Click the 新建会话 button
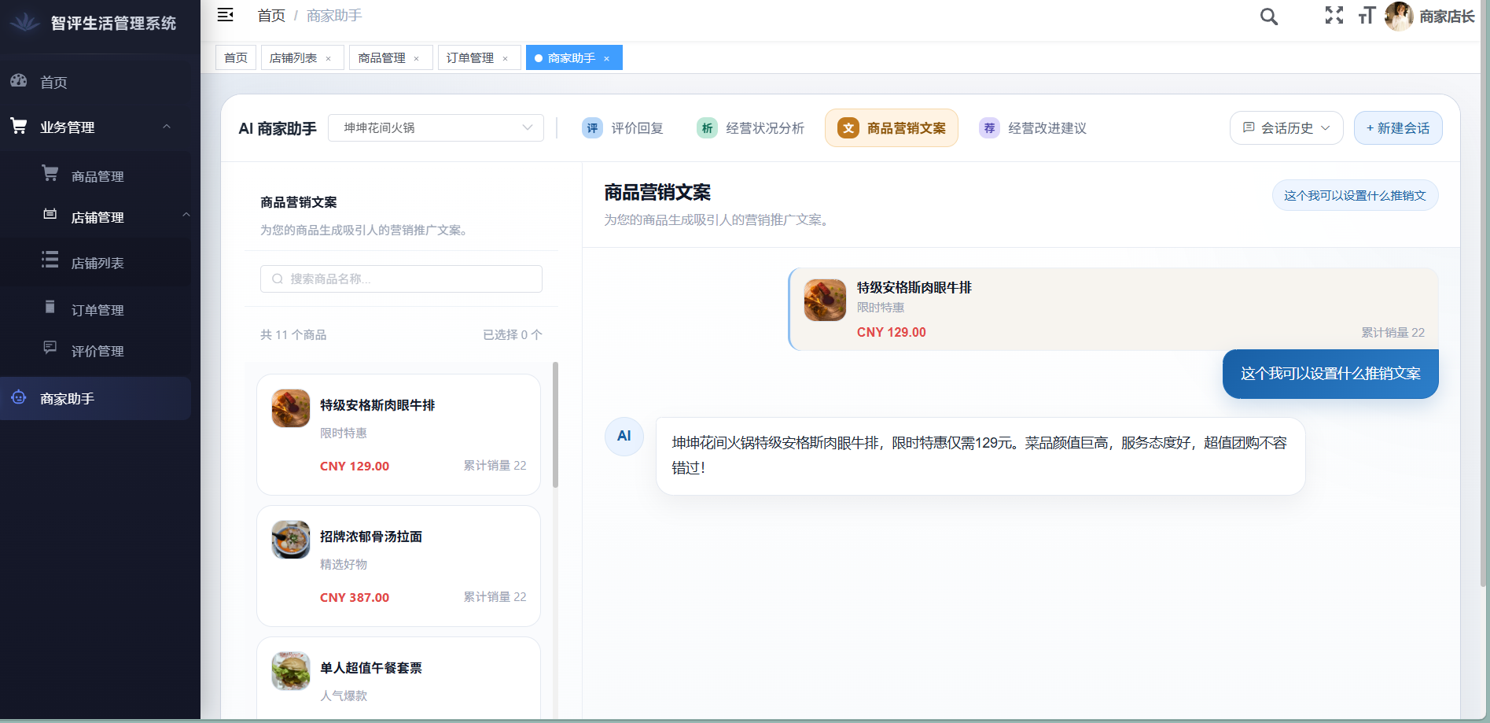This screenshot has width=1490, height=723. pos(1397,127)
